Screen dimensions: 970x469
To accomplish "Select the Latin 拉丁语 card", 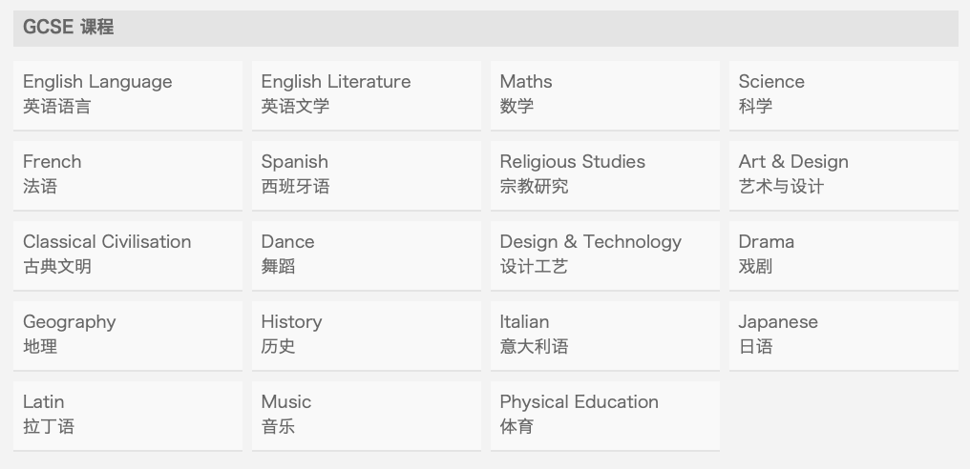I will (x=127, y=416).
